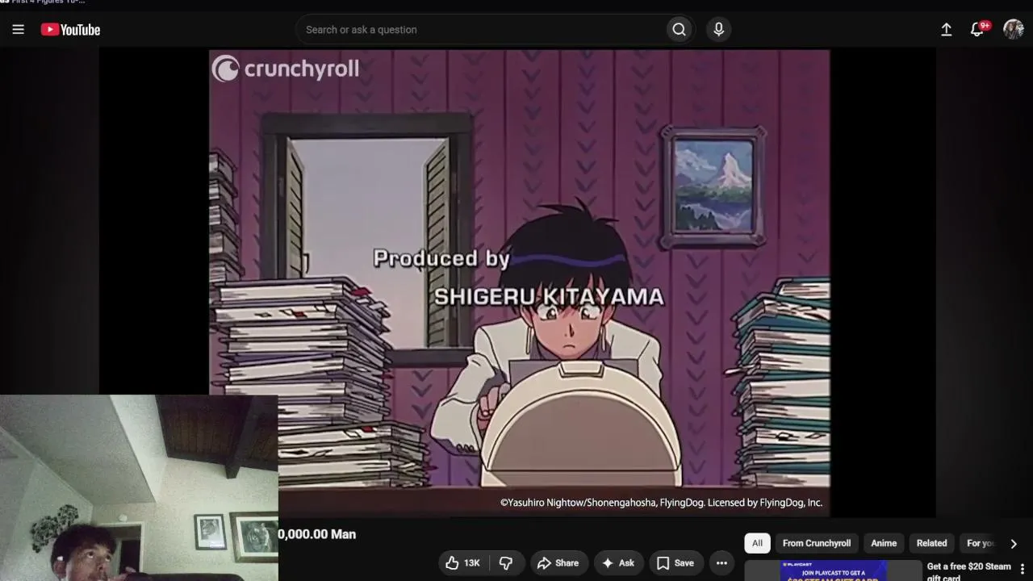This screenshot has height=581, width=1033.
Task: Start voice search with the microphone
Action: (x=719, y=30)
